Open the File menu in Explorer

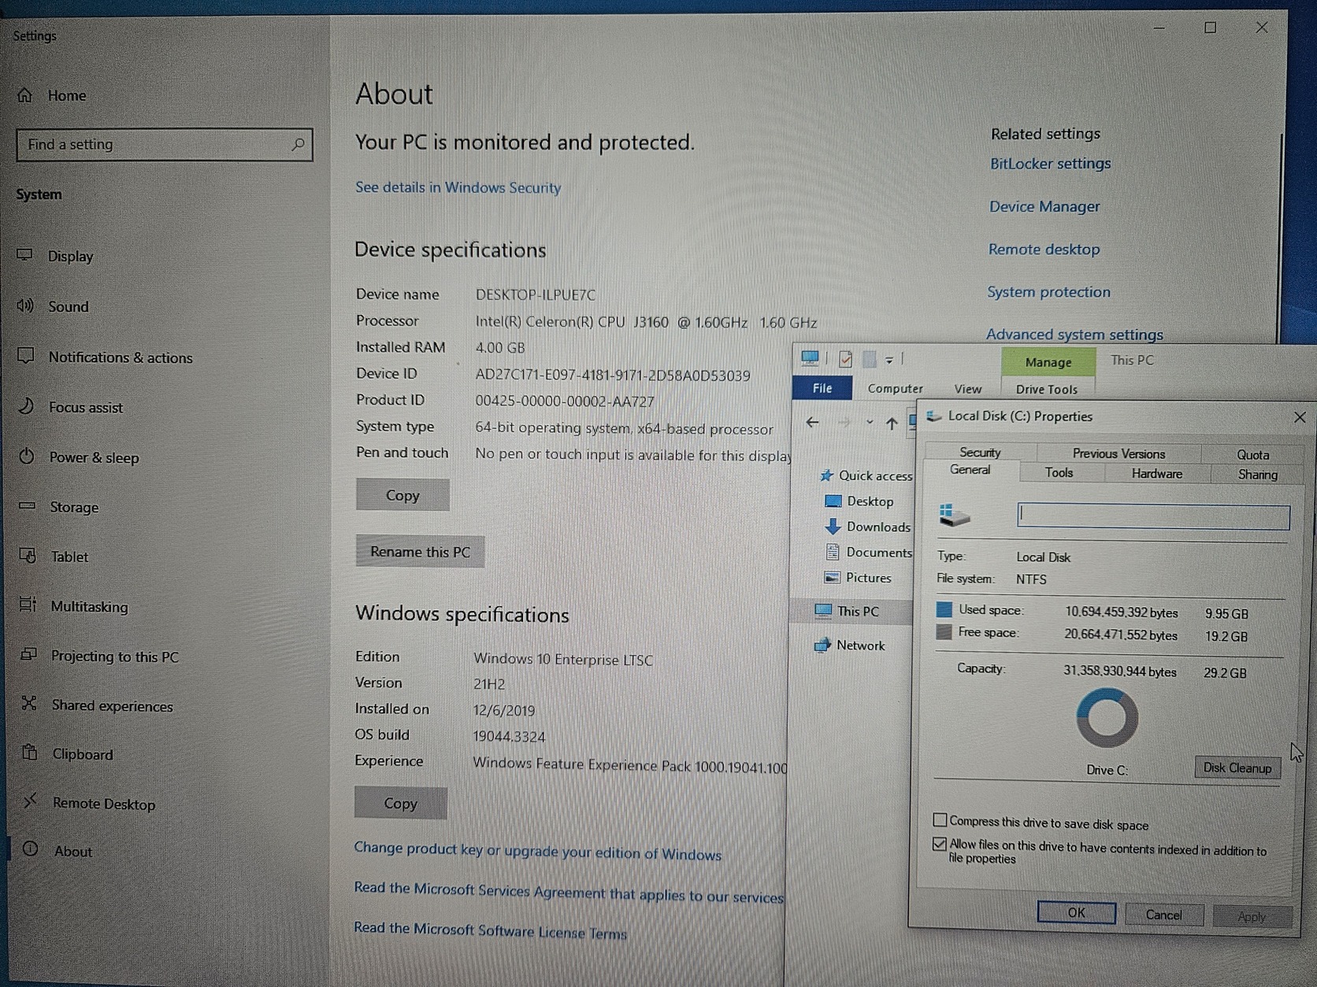[822, 388]
